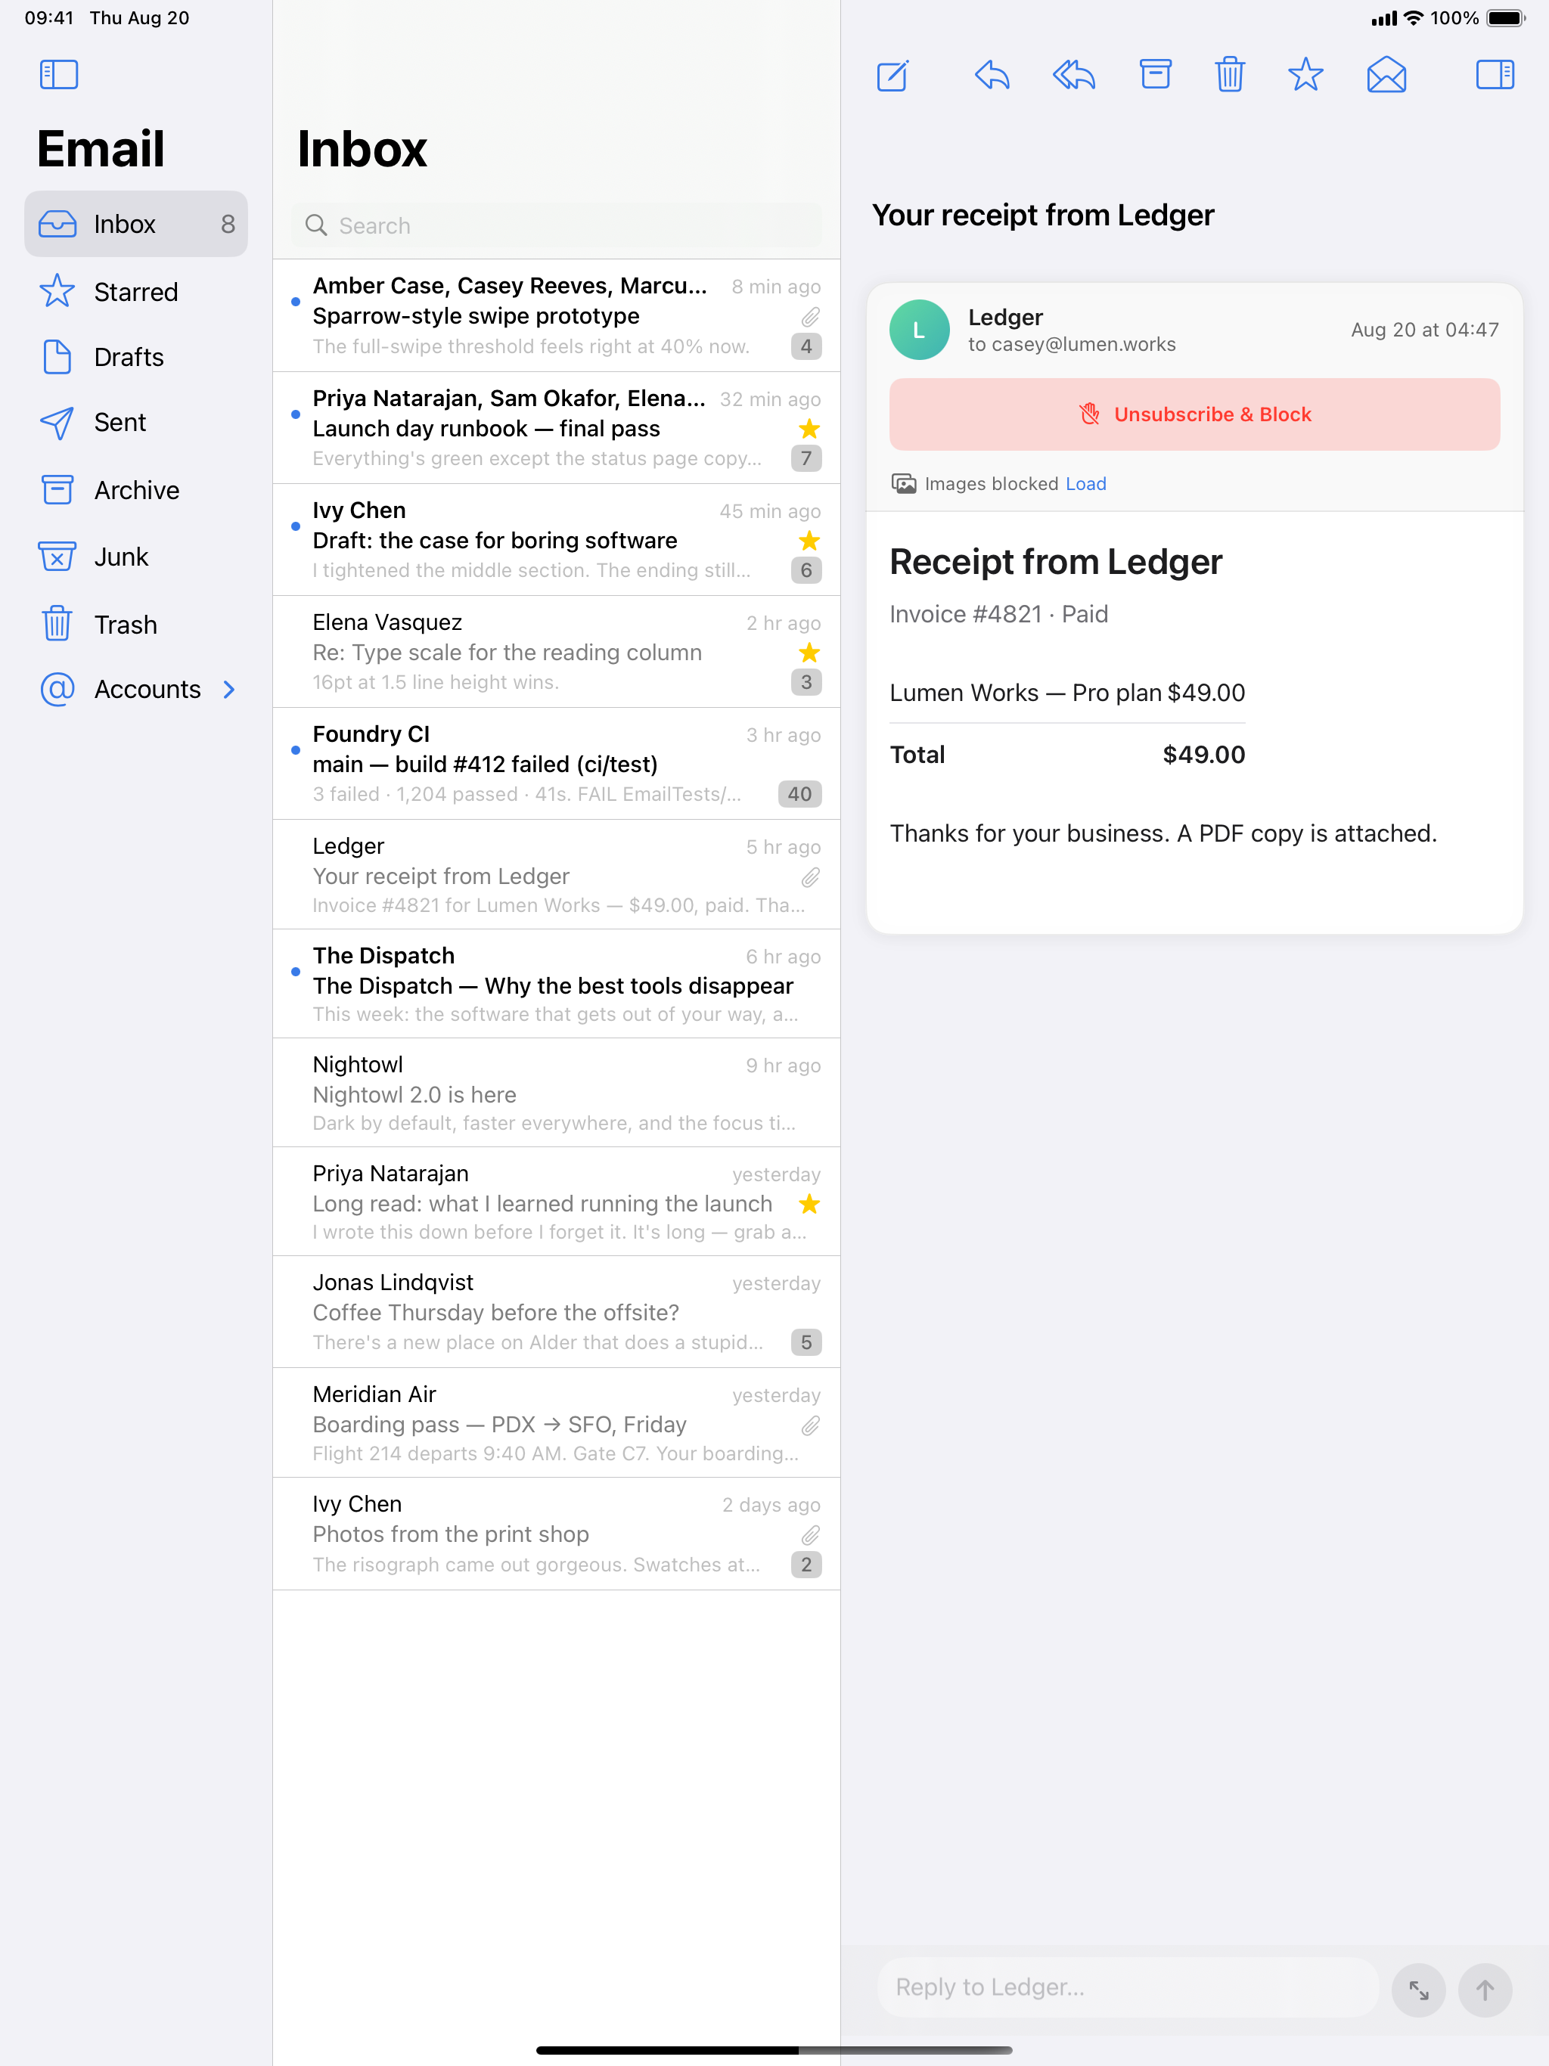Image resolution: width=1549 pixels, height=2066 pixels.
Task: Open the Sent folder
Action: pyautogui.click(x=136, y=422)
